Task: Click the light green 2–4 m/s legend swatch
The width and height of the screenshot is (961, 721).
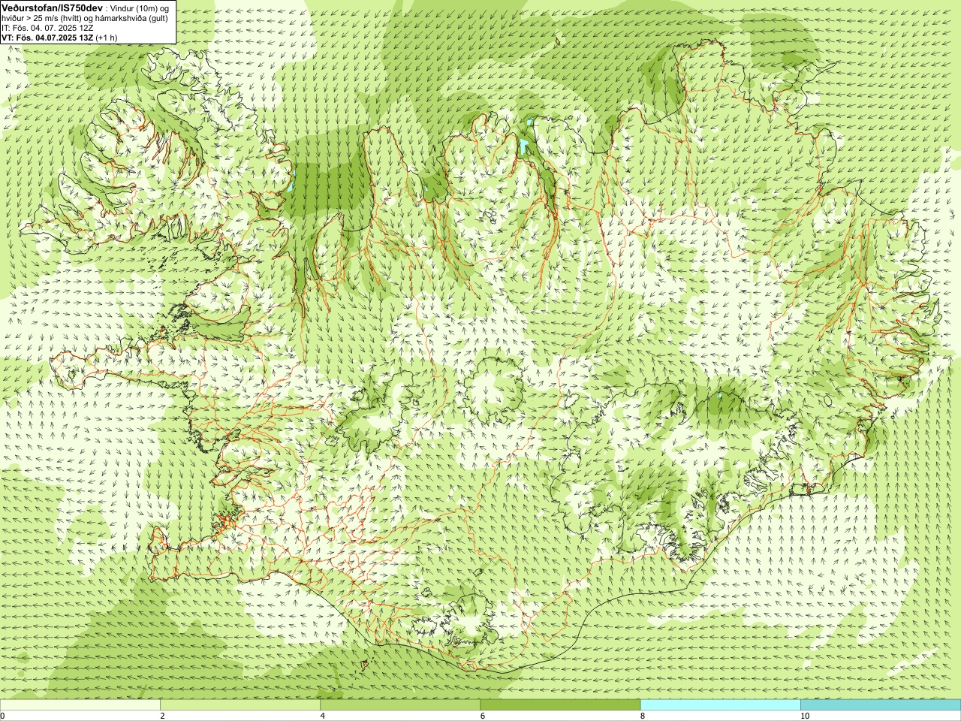Action: [240, 705]
